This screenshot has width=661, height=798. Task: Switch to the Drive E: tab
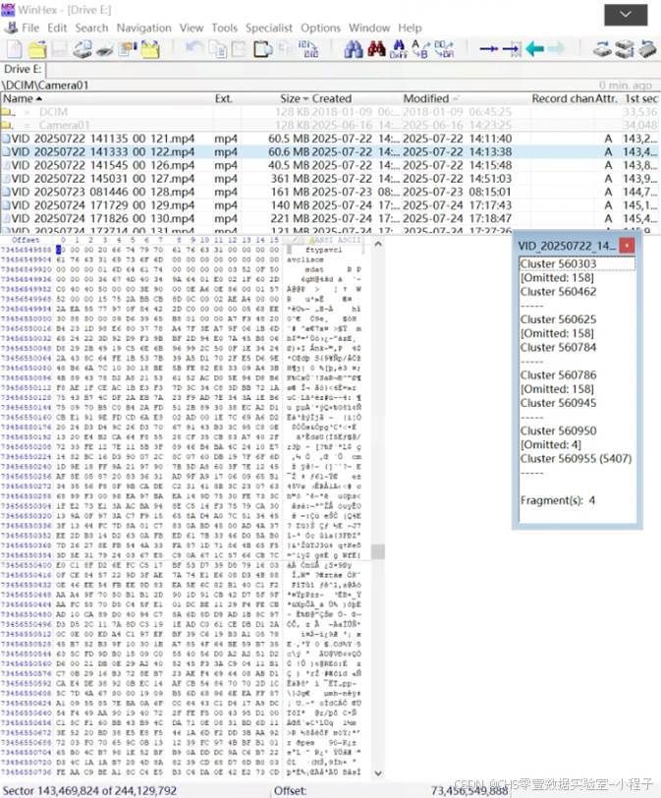pyautogui.click(x=23, y=69)
